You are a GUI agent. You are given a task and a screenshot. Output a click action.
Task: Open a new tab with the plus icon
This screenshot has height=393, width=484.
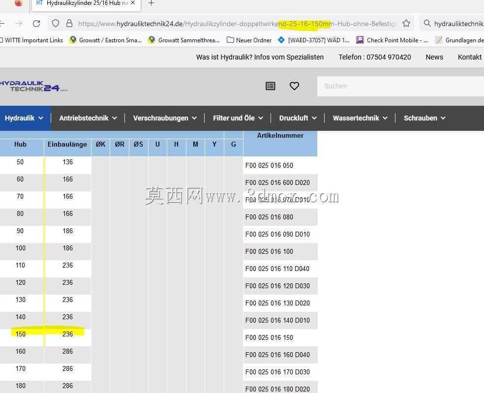(x=151, y=3)
